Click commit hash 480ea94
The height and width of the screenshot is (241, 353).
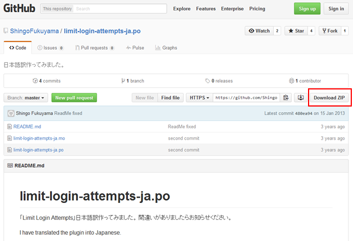click(x=303, y=113)
